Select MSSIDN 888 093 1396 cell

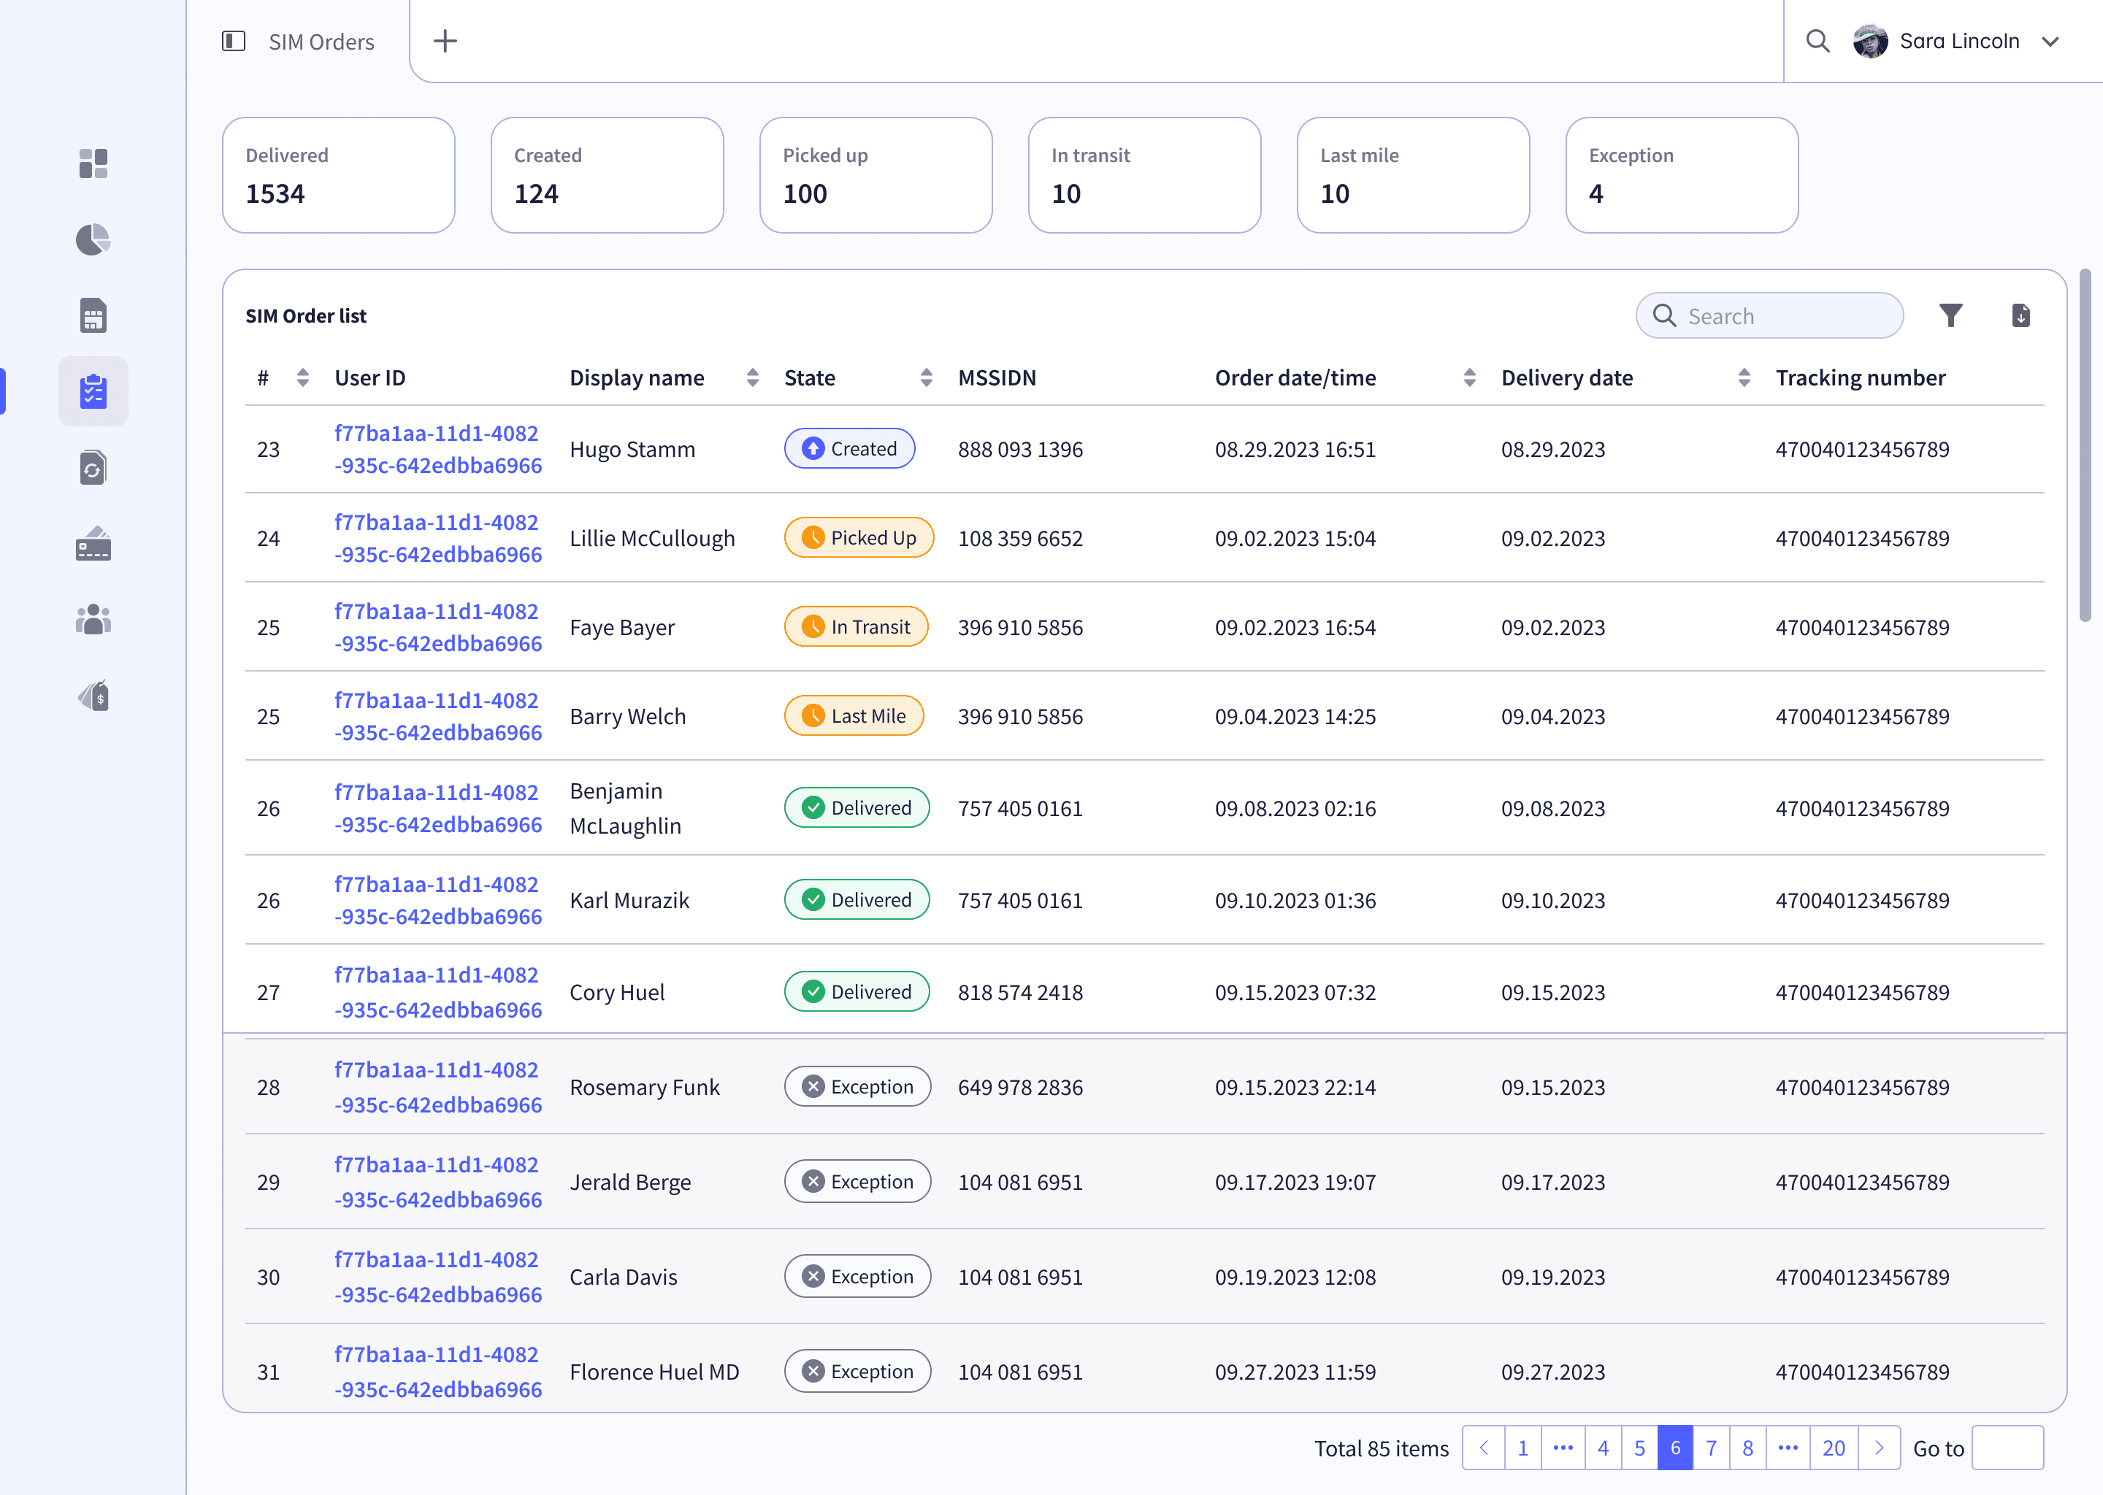coord(1020,449)
